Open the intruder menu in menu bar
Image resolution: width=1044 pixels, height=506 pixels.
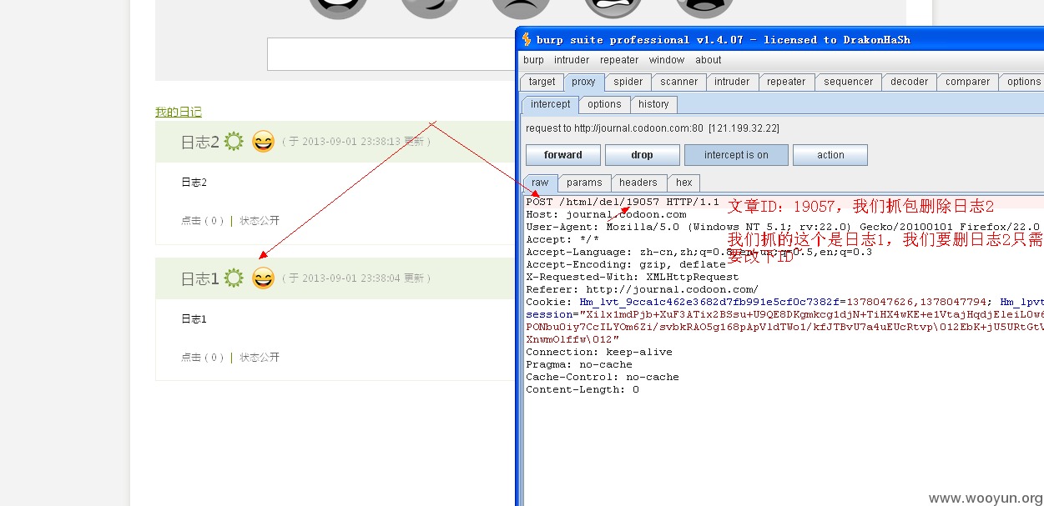(x=572, y=60)
